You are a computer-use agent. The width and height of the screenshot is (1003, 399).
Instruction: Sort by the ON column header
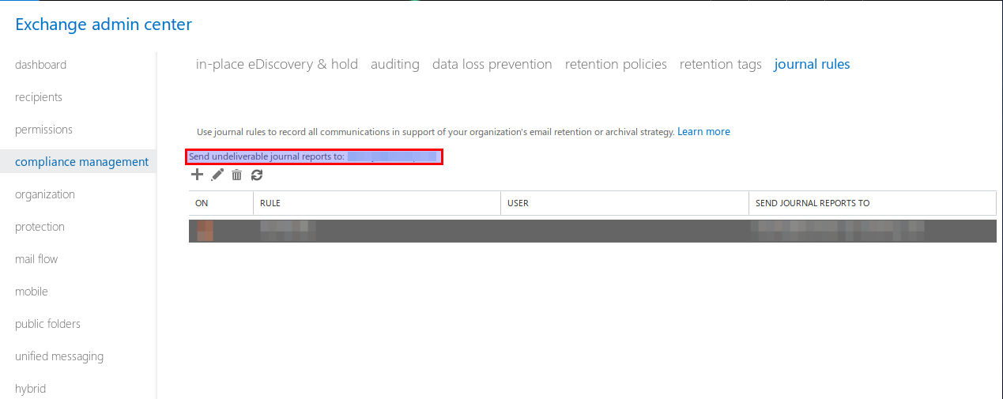click(221, 203)
